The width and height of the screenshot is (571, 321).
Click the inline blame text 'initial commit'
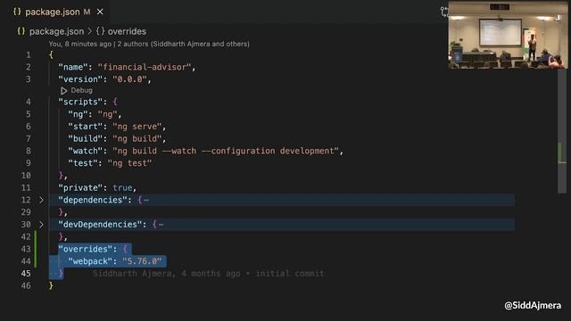pyautogui.click(x=289, y=274)
